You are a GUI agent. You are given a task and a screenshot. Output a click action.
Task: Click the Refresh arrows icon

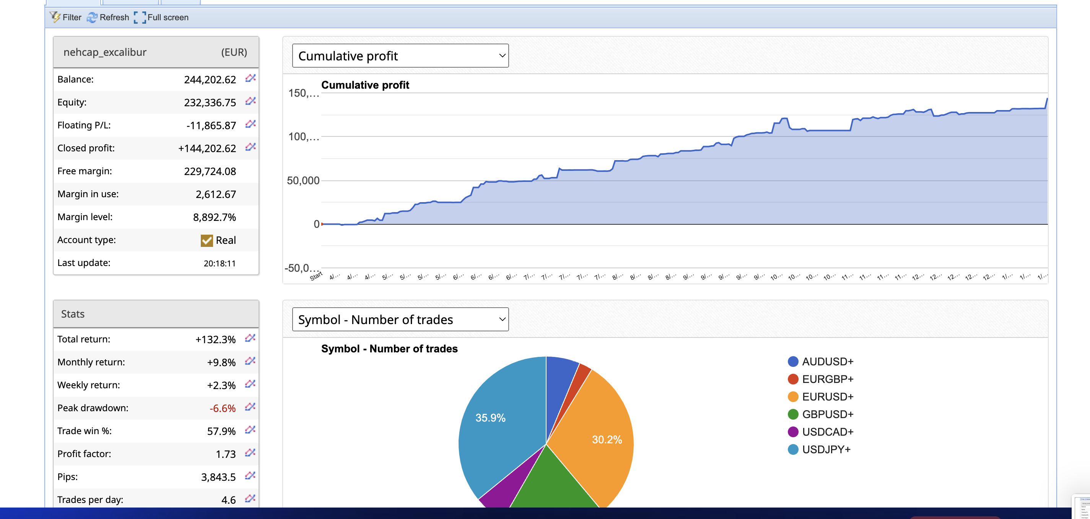pos(92,17)
